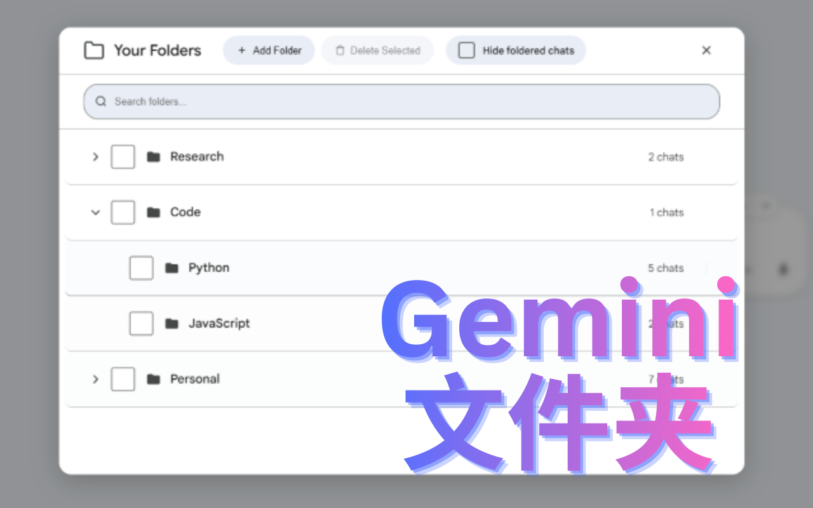The image size is (813, 508).
Task: Focus the Search folders input field
Action: (x=401, y=102)
